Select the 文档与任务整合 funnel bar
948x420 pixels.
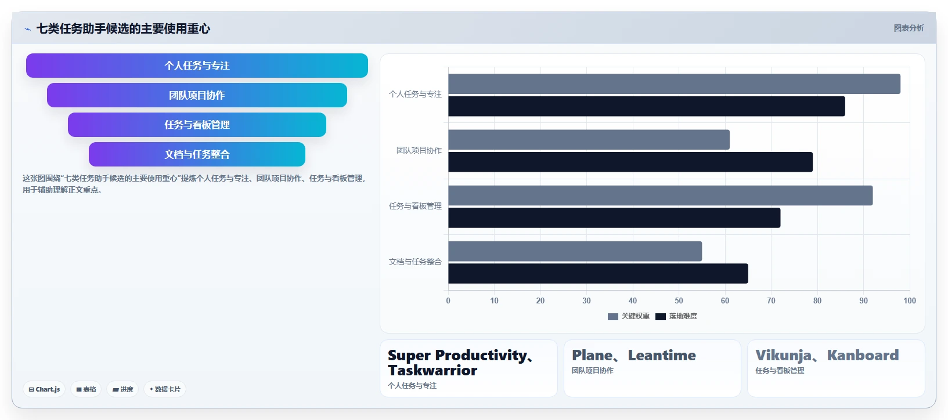tap(197, 154)
